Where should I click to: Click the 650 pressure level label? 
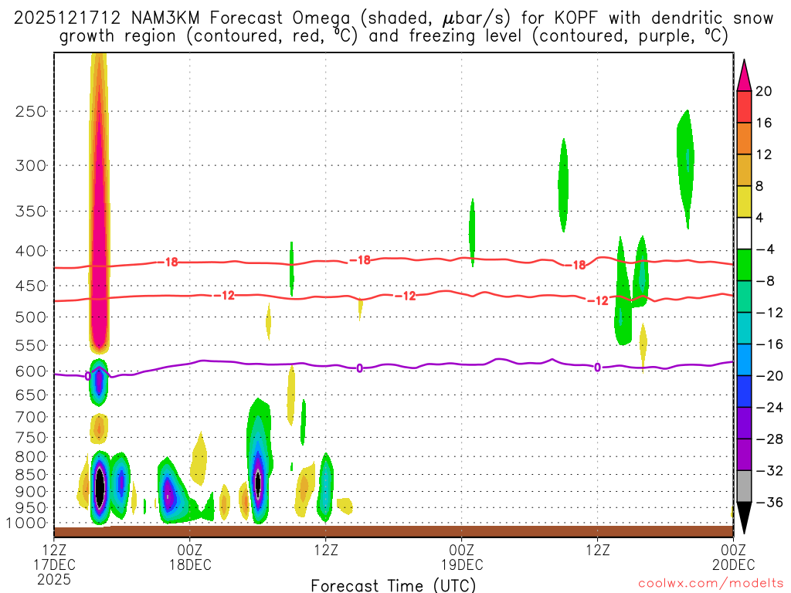(x=31, y=395)
